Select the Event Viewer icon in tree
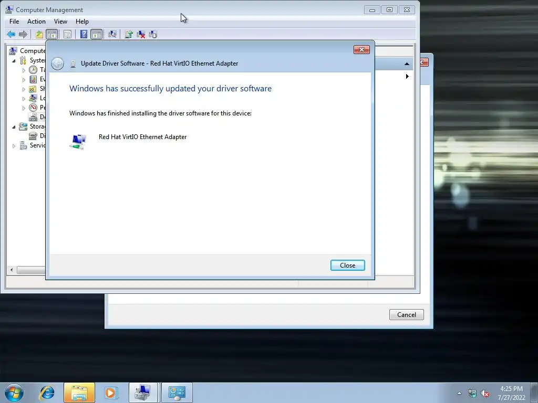Viewport: 538px width, 403px height. 33,79
